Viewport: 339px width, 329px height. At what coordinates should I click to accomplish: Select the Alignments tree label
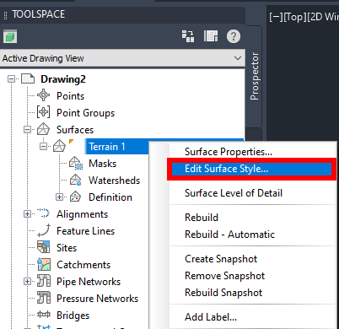[x=82, y=214]
